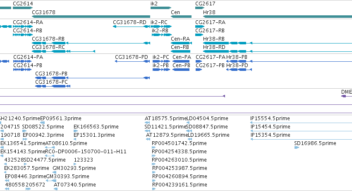The image size is (352, 191).
Task: Click protein label CG2617-PB
Action: click(x=210, y=65)
